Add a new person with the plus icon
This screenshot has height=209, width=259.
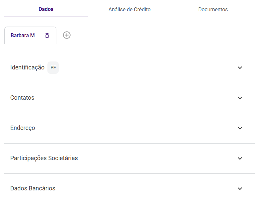tap(67, 35)
